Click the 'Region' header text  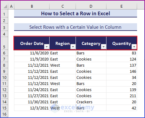(x=62, y=43)
